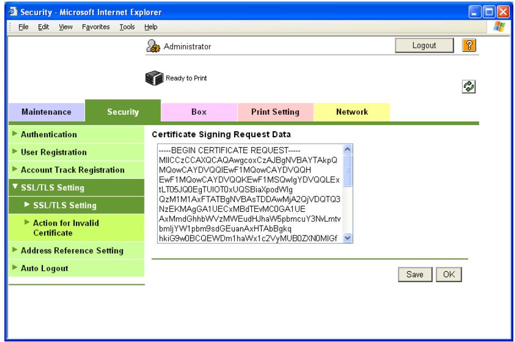Open the Maintenance tab
The height and width of the screenshot is (342, 515).
point(46,112)
